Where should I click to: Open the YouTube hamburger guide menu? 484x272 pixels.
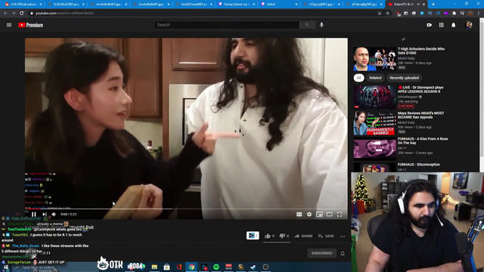9,25
